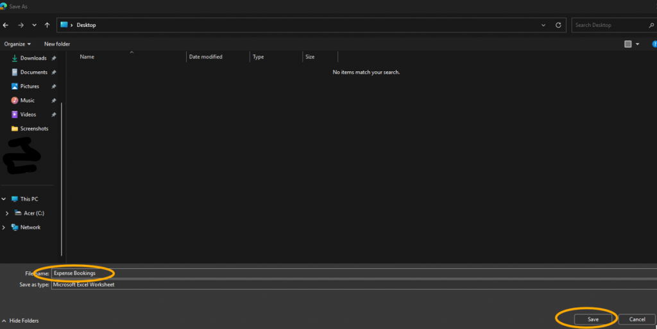Open the Organize menu
The height and width of the screenshot is (329, 657).
pyautogui.click(x=17, y=44)
